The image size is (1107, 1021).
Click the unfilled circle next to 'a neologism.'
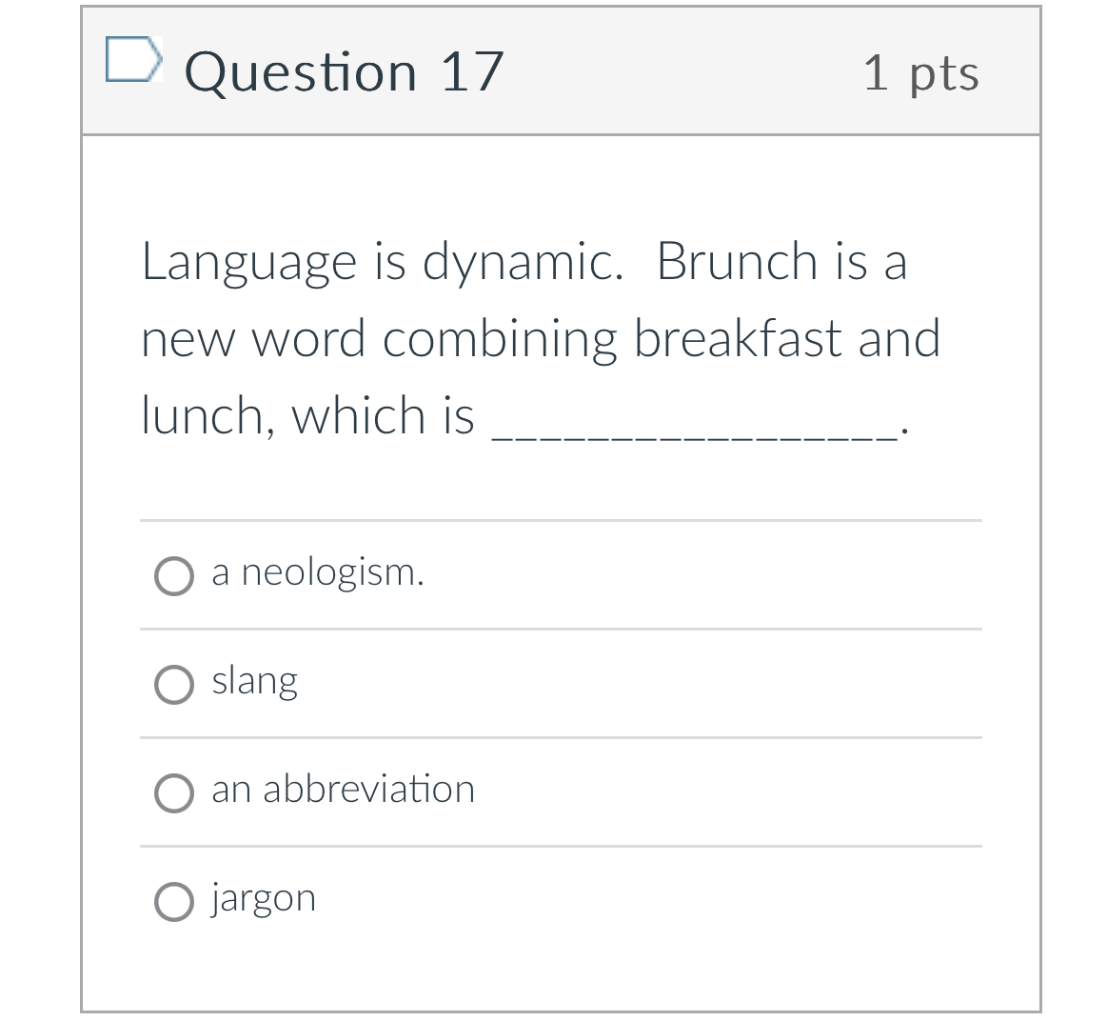[174, 576]
